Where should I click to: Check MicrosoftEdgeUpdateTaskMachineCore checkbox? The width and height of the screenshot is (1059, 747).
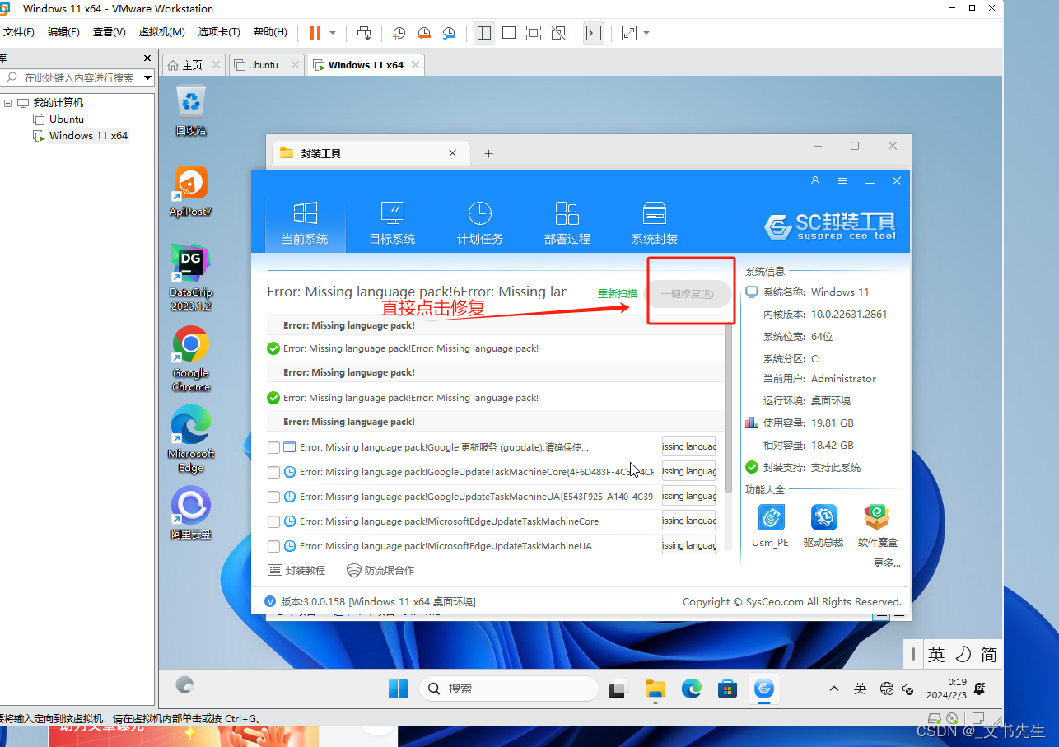click(x=274, y=521)
